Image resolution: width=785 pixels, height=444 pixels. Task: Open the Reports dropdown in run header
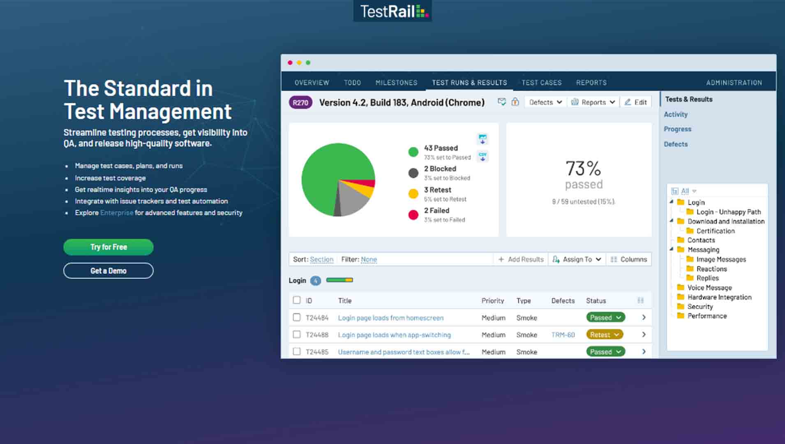point(593,102)
